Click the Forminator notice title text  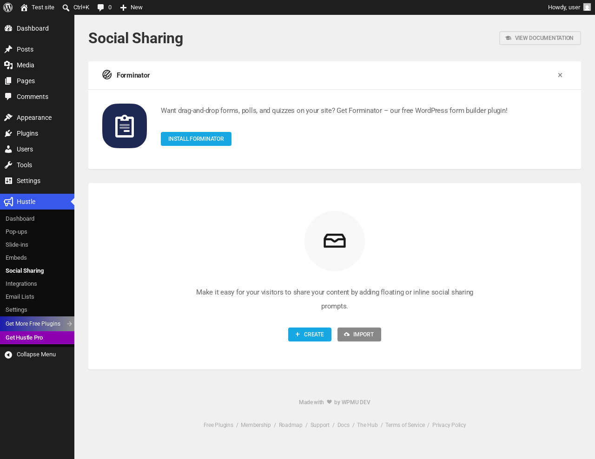[133, 75]
